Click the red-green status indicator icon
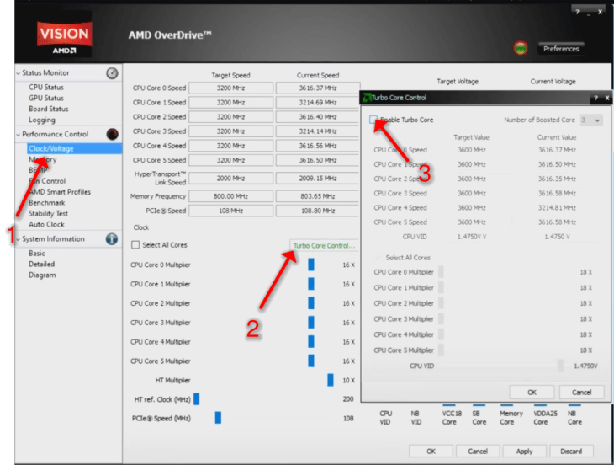 pos(521,49)
